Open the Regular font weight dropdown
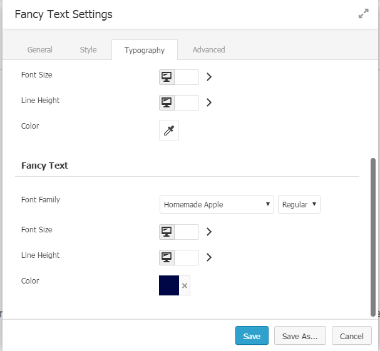 [x=299, y=204]
